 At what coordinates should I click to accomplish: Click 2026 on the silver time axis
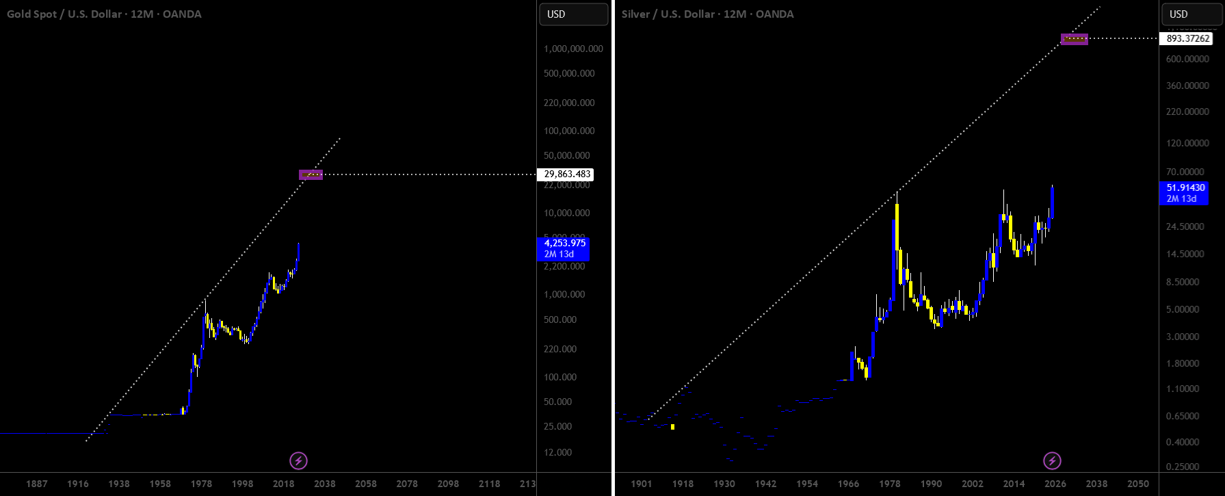point(1055,484)
